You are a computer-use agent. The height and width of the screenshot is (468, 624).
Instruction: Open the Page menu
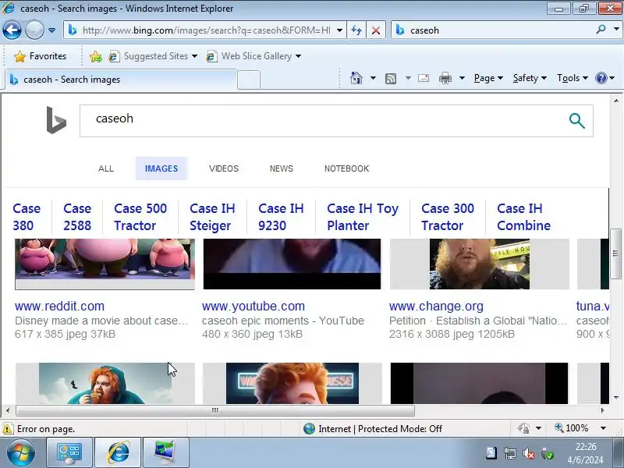[x=488, y=78]
